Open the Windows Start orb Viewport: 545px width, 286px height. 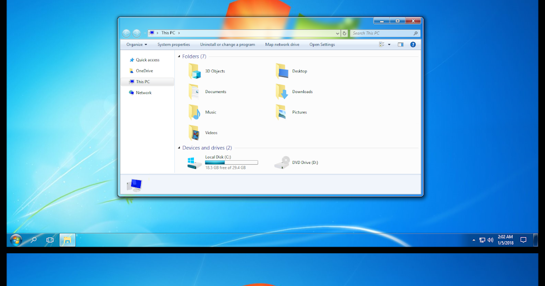16,240
